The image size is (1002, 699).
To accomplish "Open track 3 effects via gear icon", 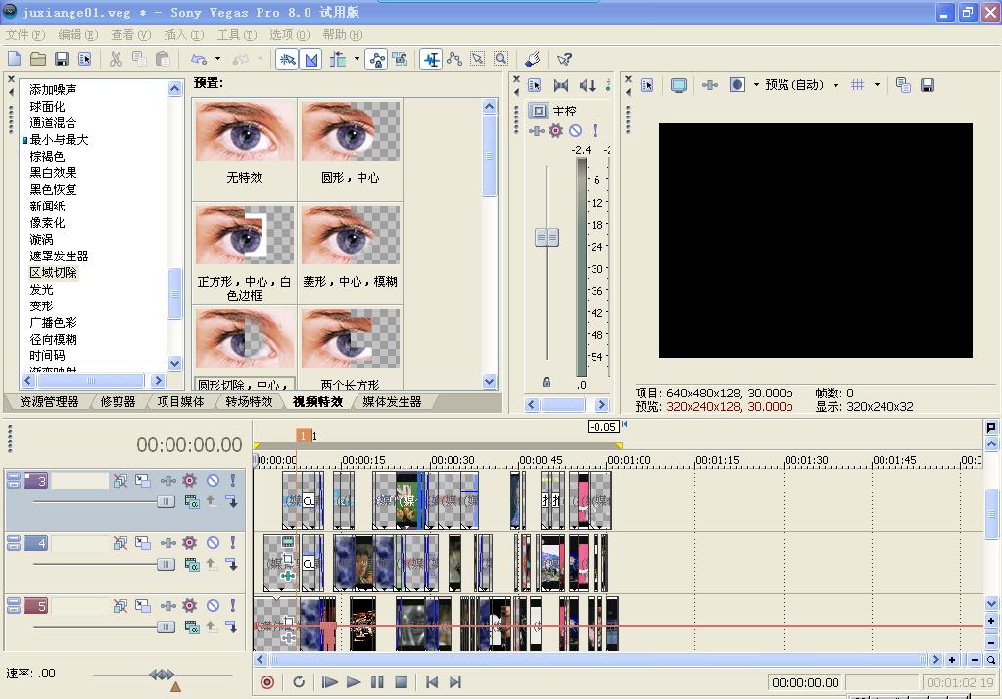I will point(189,481).
